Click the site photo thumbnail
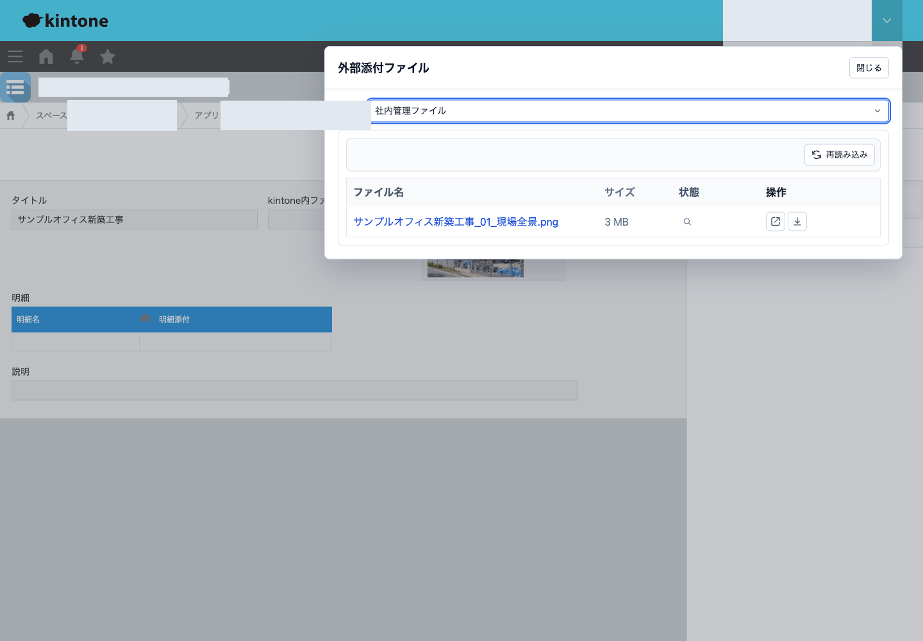The height and width of the screenshot is (641, 923). tap(476, 268)
